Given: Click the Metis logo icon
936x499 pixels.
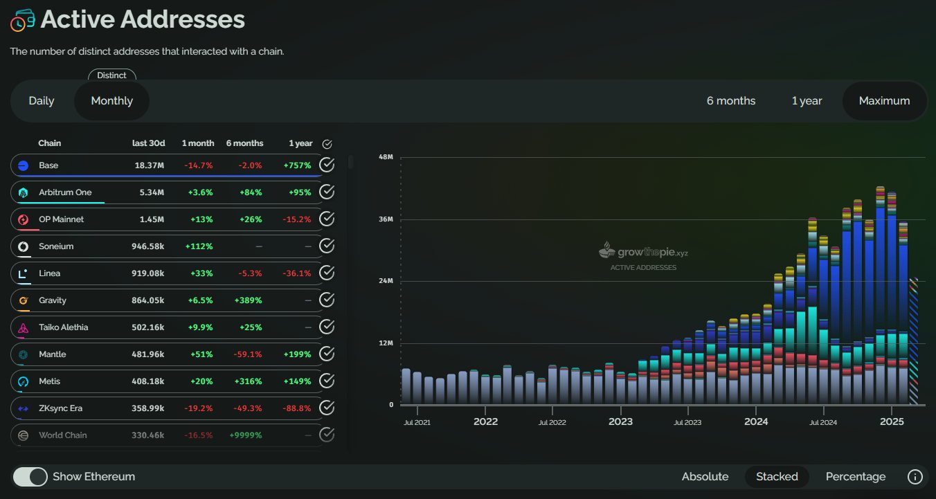Looking at the screenshot, I should 23,381.
